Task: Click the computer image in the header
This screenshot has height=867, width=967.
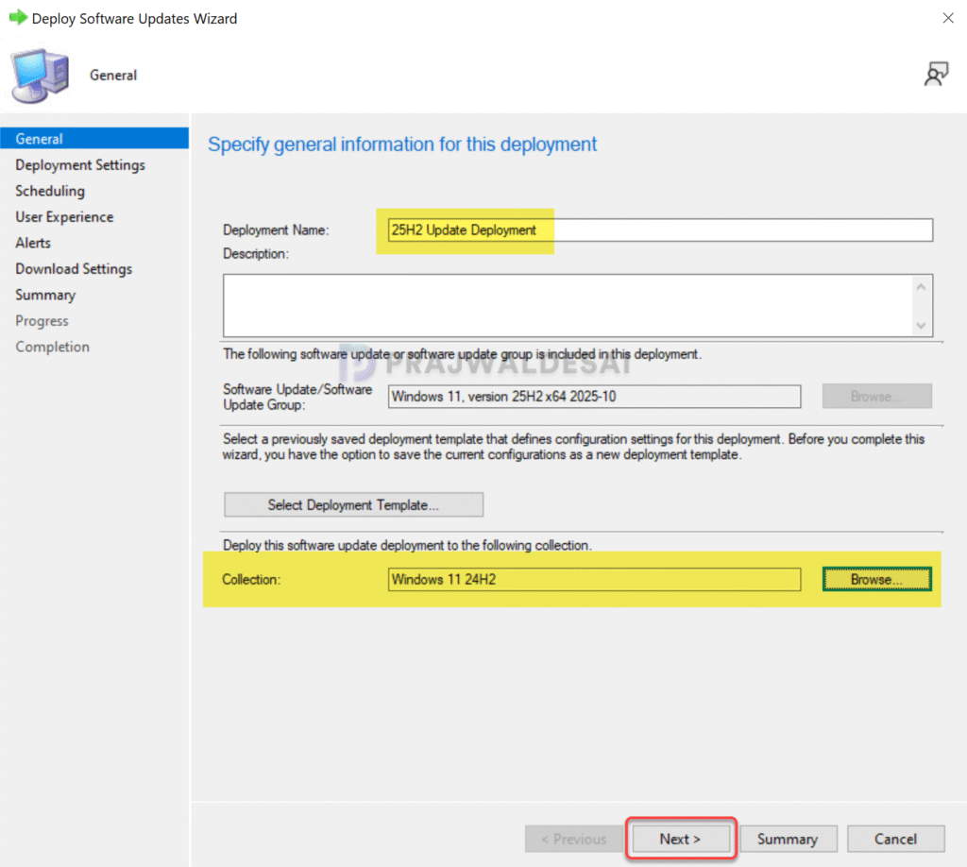Action: (x=40, y=76)
